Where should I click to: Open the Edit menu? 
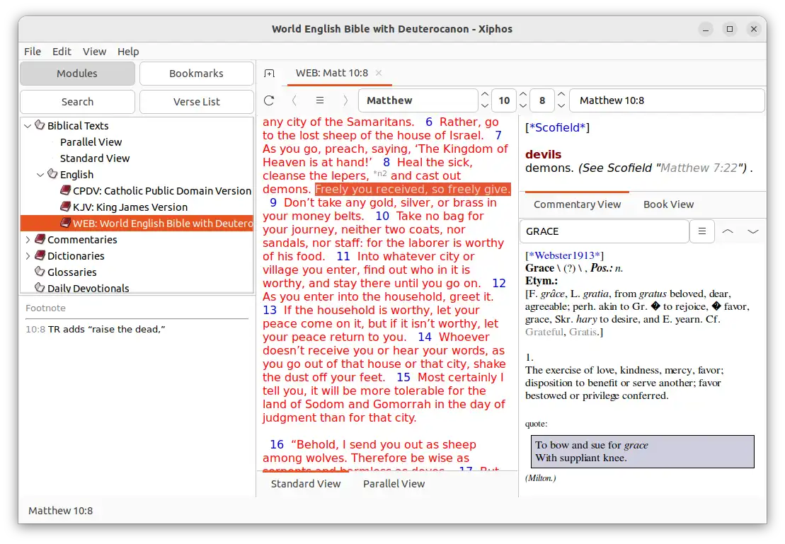pyautogui.click(x=62, y=52)
